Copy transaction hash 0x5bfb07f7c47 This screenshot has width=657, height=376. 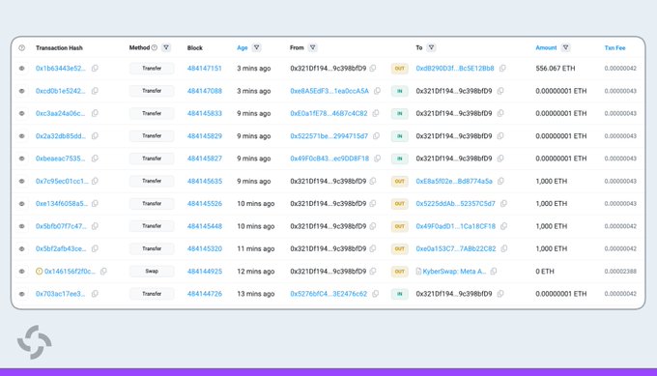[95, 226]
